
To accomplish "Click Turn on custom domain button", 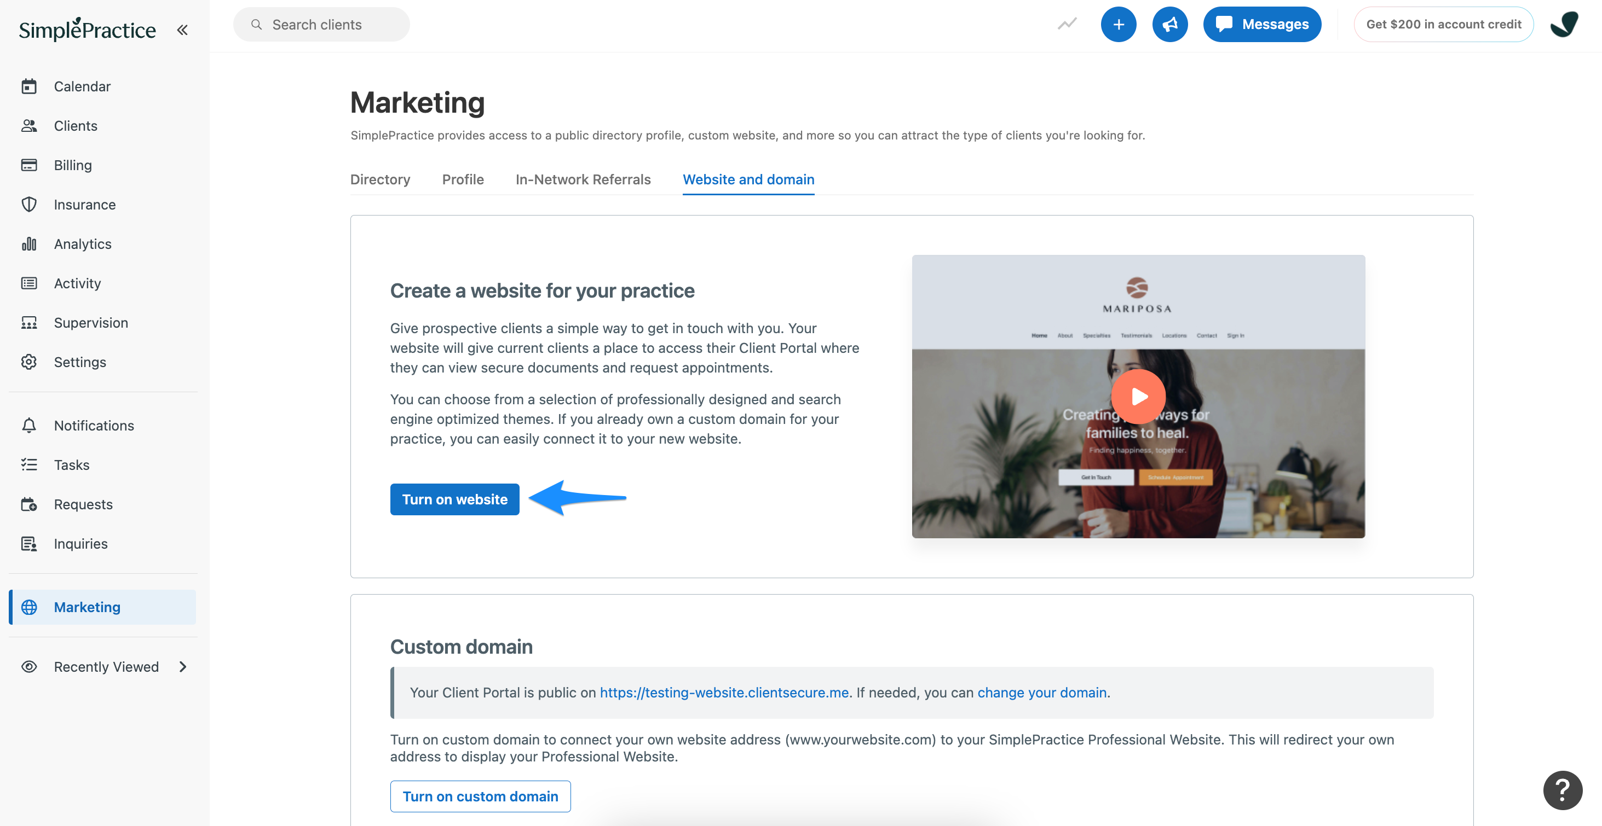I will click(x=480, y=796).
